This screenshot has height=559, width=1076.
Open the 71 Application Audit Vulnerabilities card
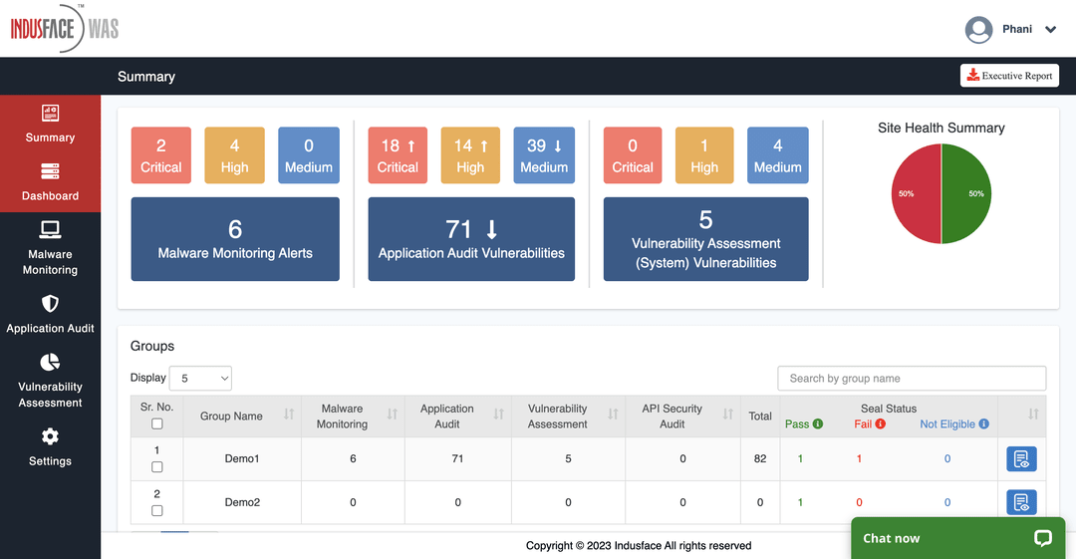coord(471,239)
